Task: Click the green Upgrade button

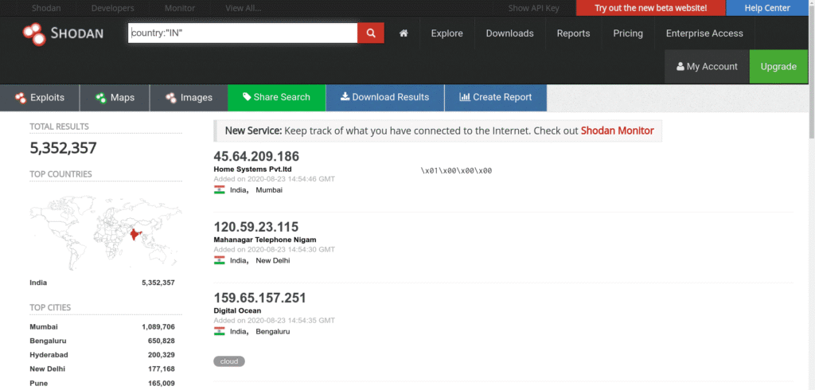Action: pyautogui.click(x=778, y=67)
